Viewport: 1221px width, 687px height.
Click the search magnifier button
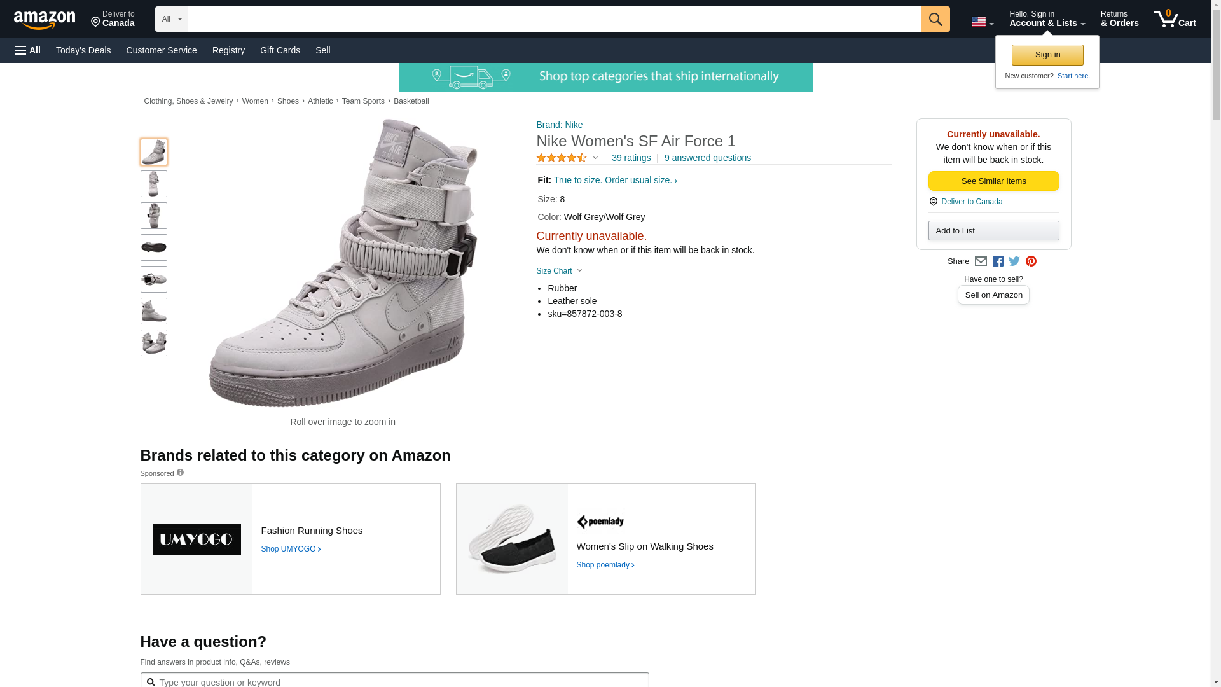point(935,19)
